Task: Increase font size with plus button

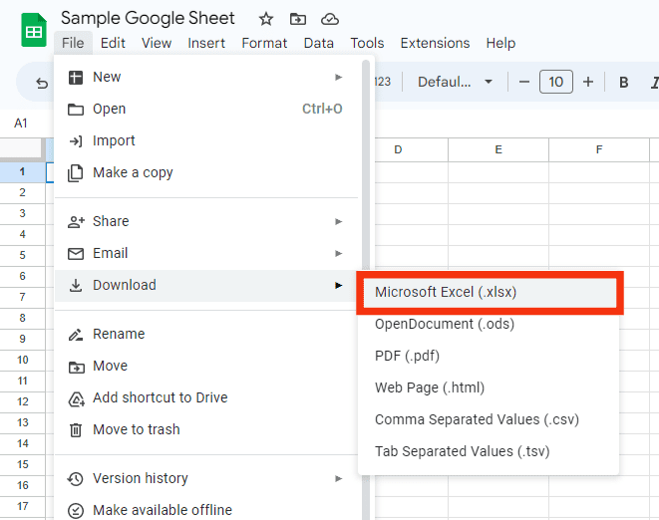Action: pyautogui.click(x=588, y=82)
